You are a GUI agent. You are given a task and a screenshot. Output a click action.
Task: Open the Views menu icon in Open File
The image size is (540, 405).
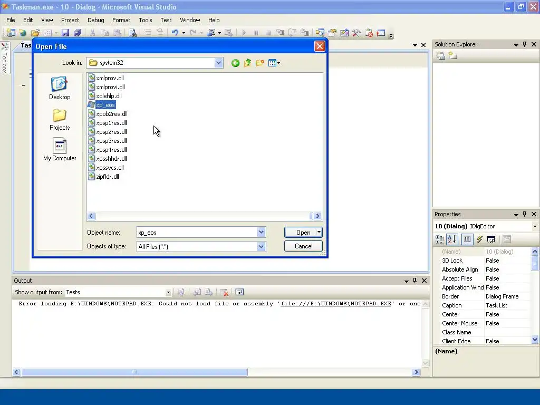274,63
